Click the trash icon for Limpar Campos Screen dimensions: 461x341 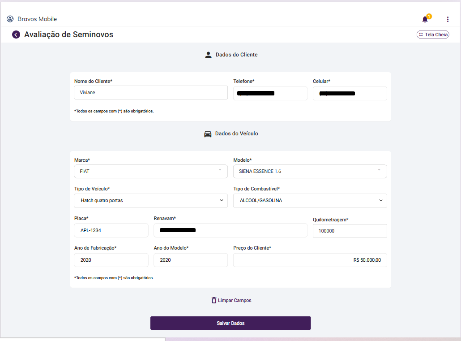(214, 300)
